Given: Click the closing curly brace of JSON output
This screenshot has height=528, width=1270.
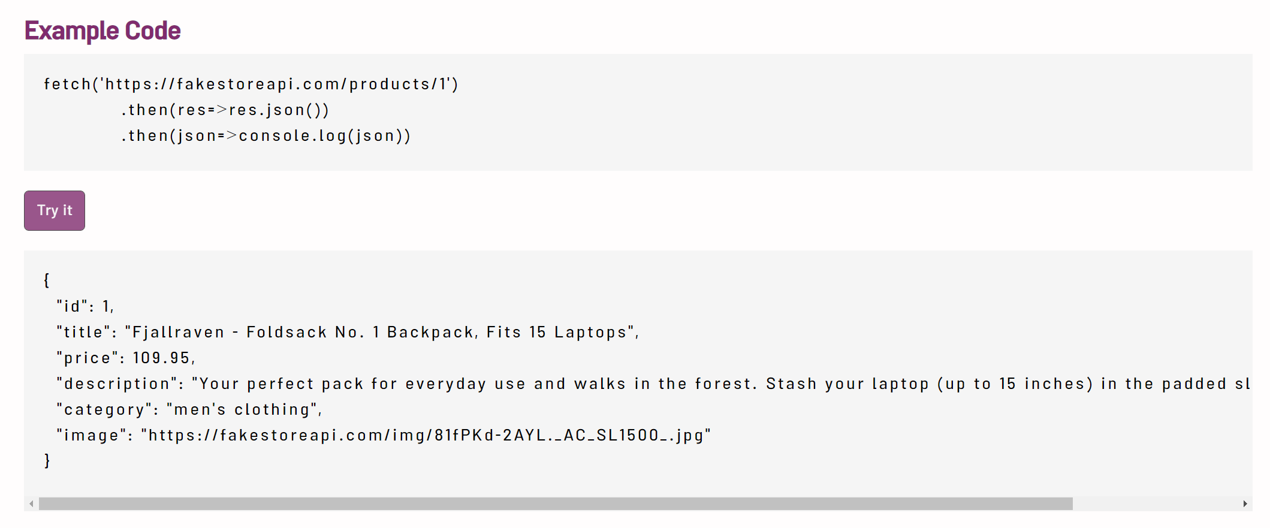Looking at the screenshot, I should point(47,460).
